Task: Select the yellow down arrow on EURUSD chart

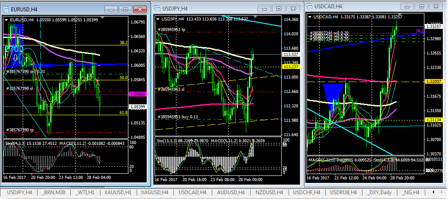Action: 14,58
